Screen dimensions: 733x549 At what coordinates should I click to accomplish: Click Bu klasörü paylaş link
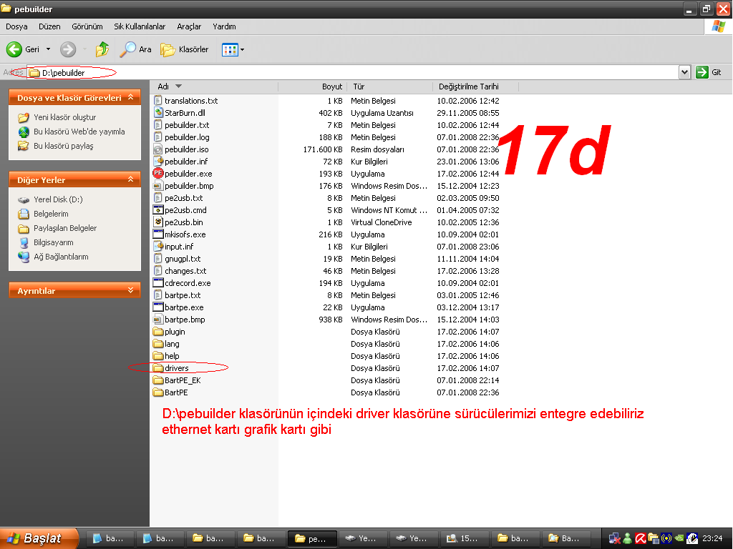pos(63,146)
